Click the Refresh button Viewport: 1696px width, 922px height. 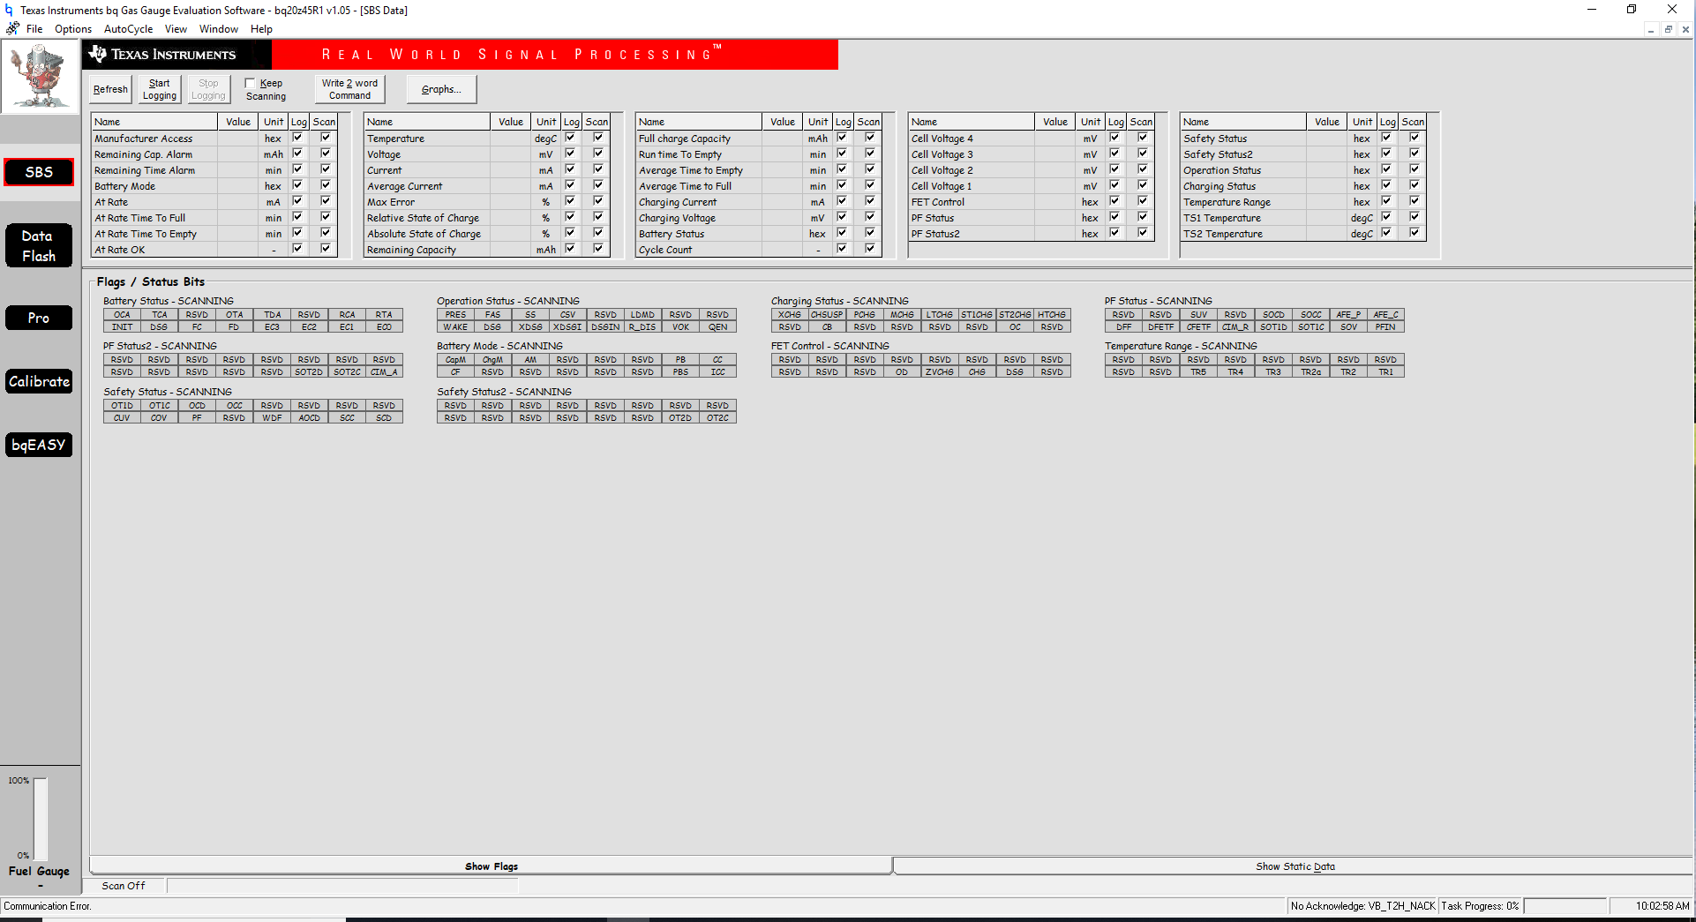pos(110,89)
